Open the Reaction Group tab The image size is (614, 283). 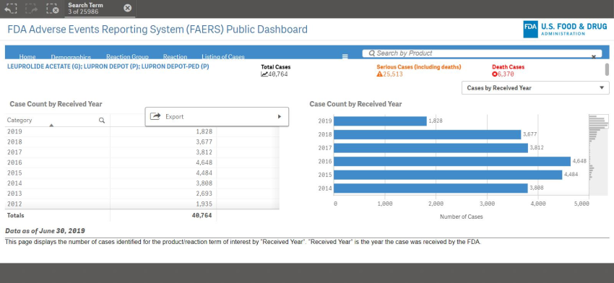coord(127,57)
